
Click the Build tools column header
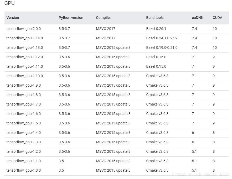click(155, 18)
